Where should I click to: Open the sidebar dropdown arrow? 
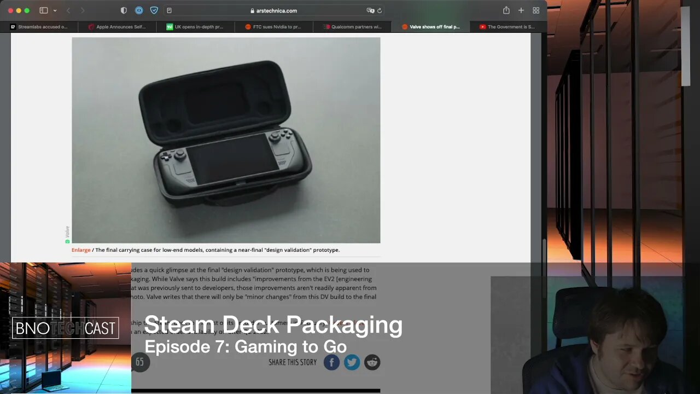point(55,10)
